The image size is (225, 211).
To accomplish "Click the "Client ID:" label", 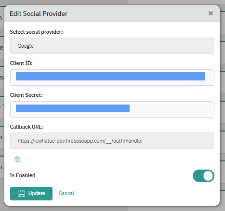I will 21,63.
